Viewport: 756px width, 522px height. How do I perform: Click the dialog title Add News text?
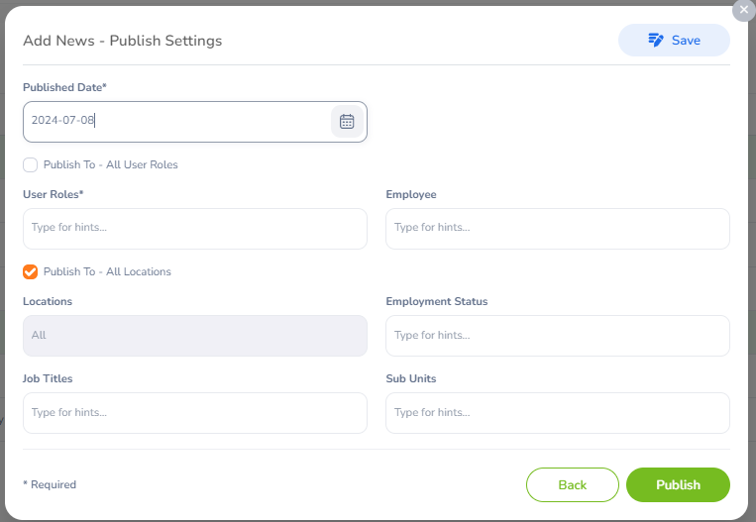[x=122, y=41]
